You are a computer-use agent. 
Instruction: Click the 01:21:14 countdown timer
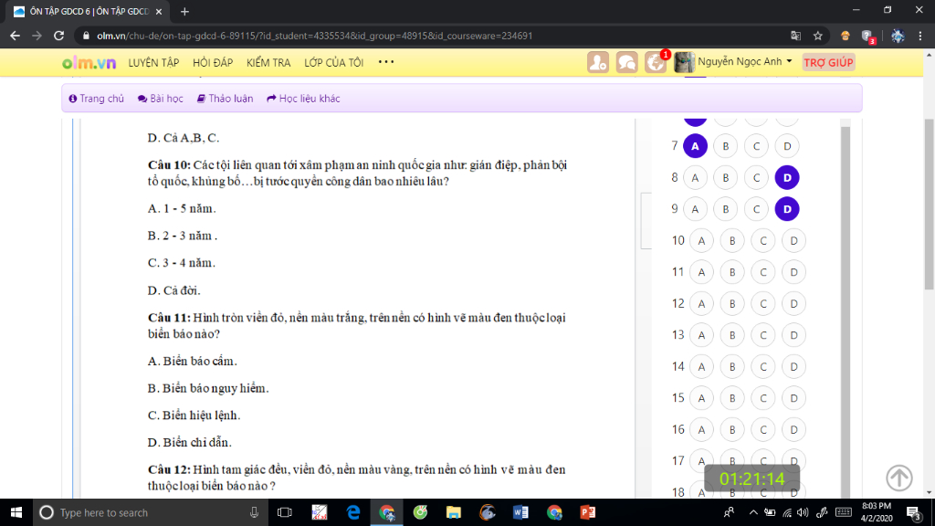752,479
